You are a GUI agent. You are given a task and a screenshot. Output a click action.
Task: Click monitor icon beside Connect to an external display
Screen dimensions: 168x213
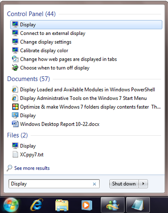click(15, 33)
